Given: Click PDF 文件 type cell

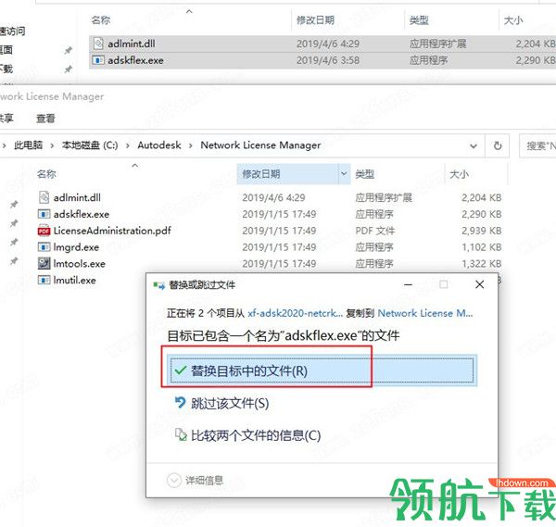Looking at the screenshot, I should click(x=374, y=231).
